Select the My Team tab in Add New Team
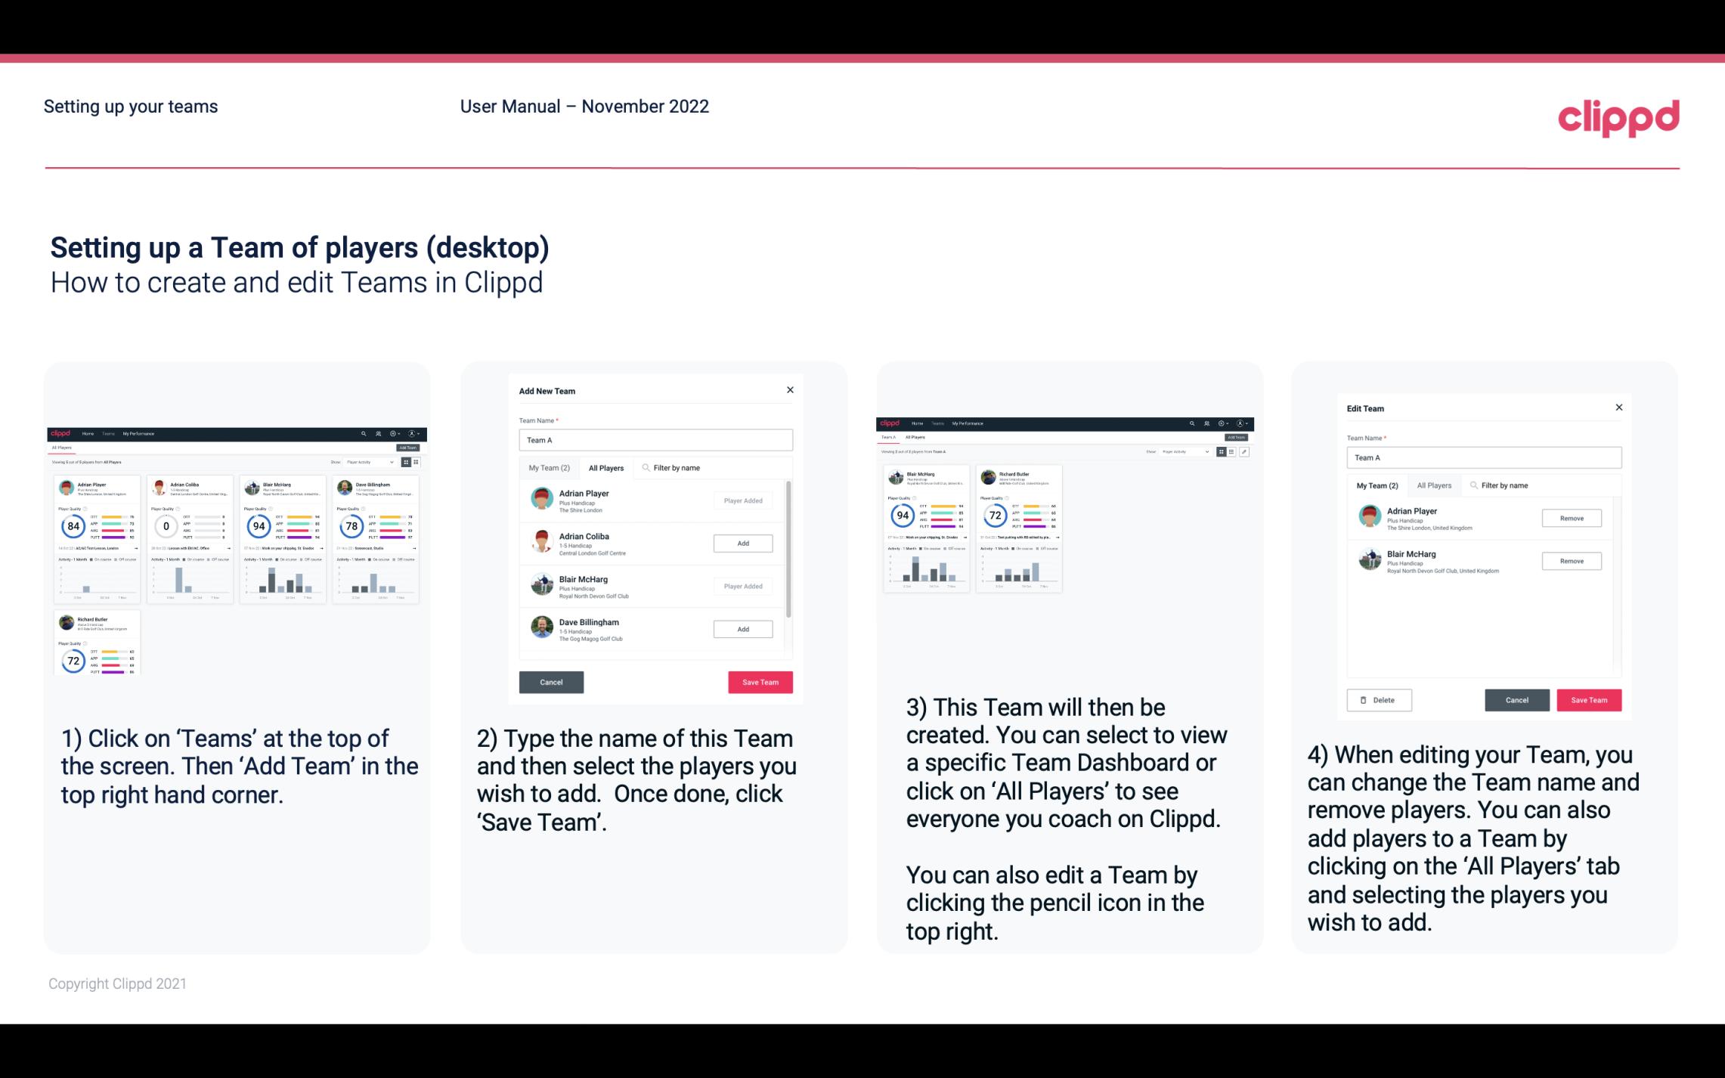Viewport: 1725px width, 1078px height. click(x=549, y=468)
